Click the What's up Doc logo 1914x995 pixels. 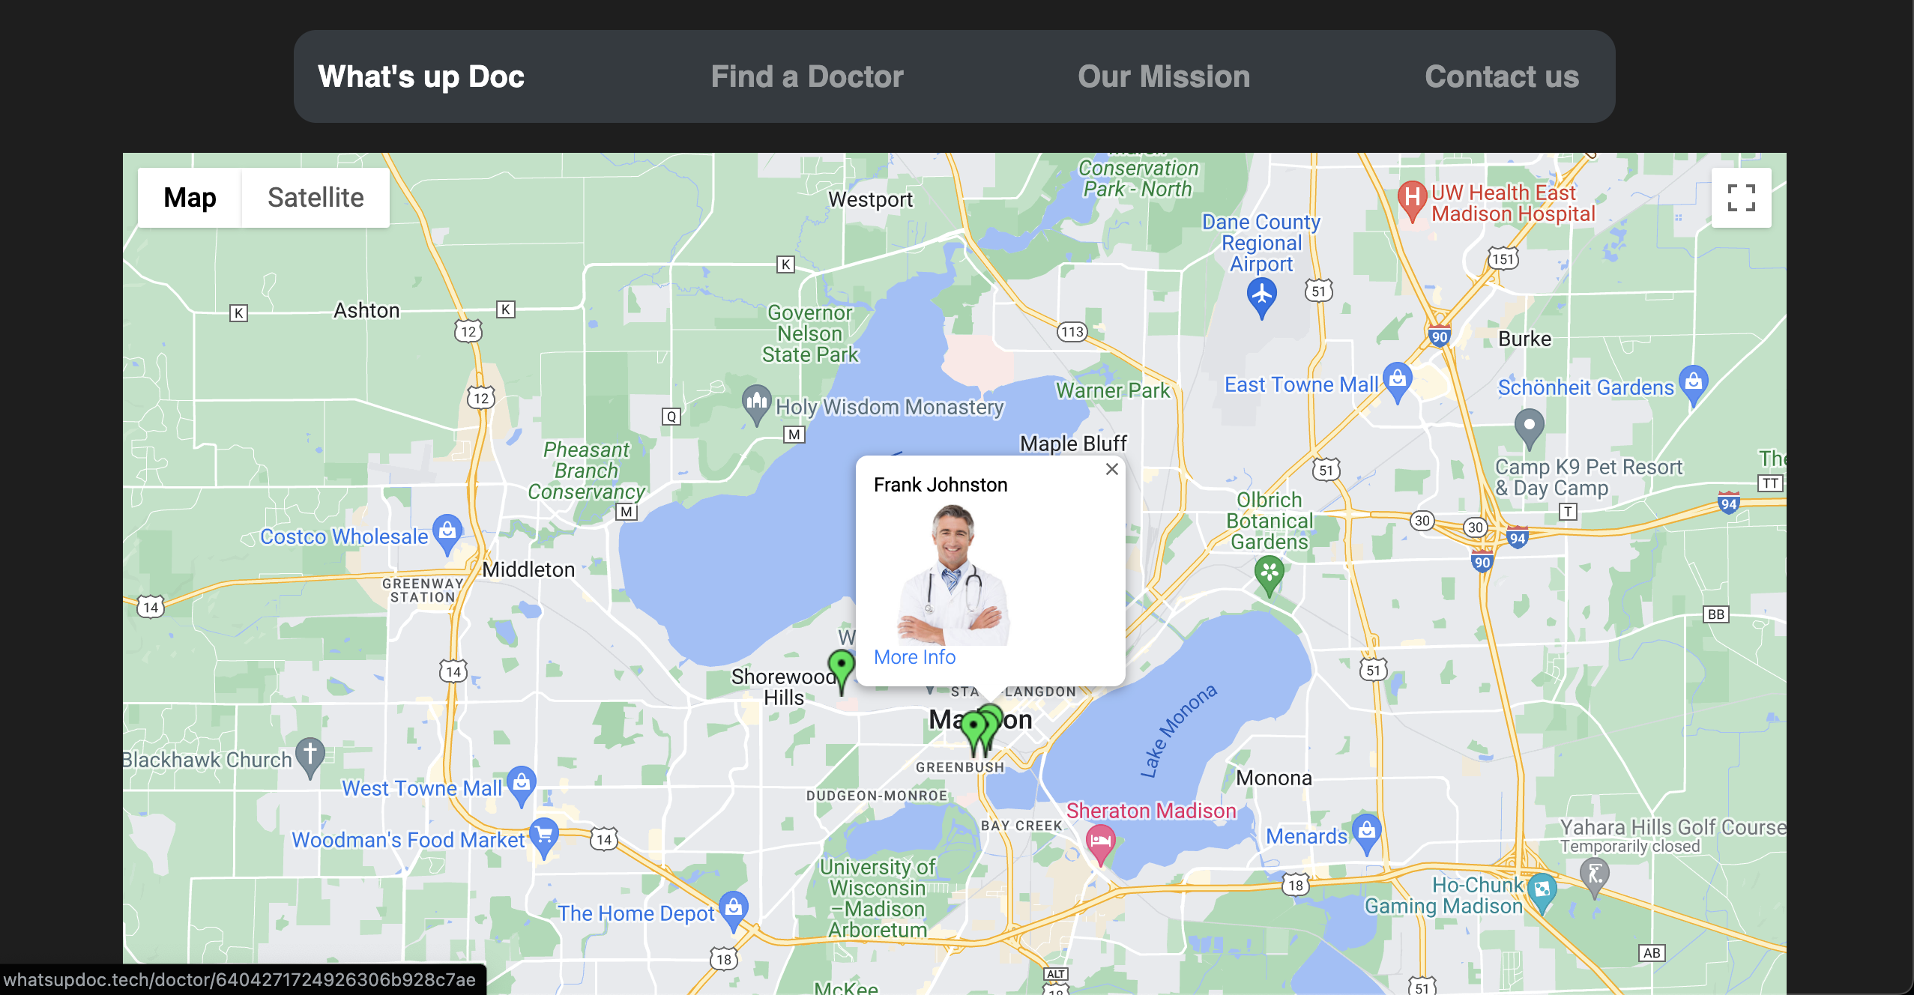pyautogui.click(x=421, y=76)
